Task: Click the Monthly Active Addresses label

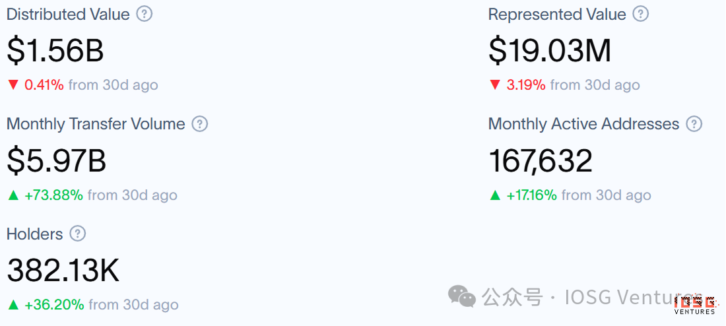Action: (x=584, y=124)
